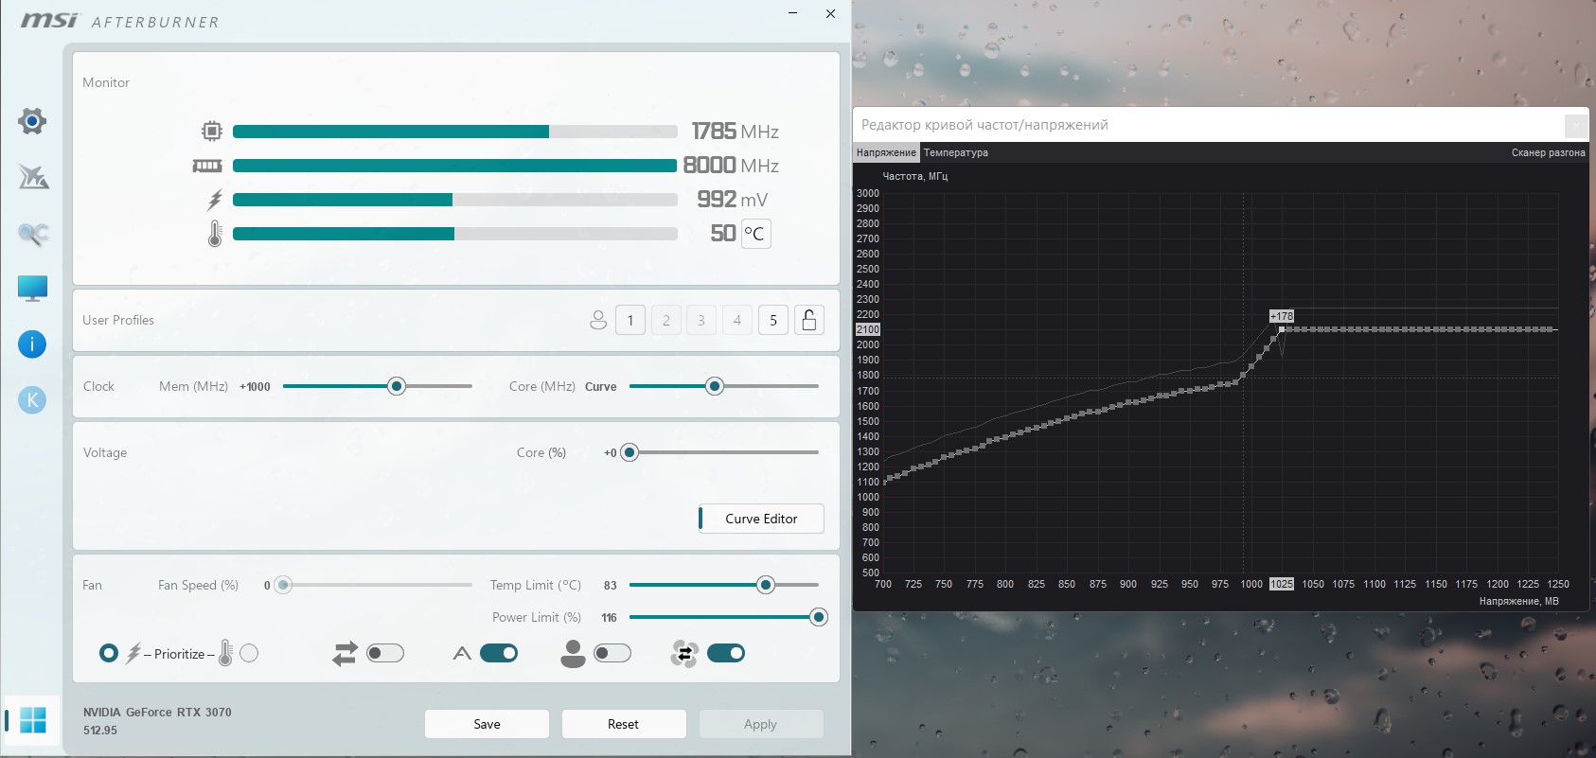Click the Apply button

[x=760, y=724]
